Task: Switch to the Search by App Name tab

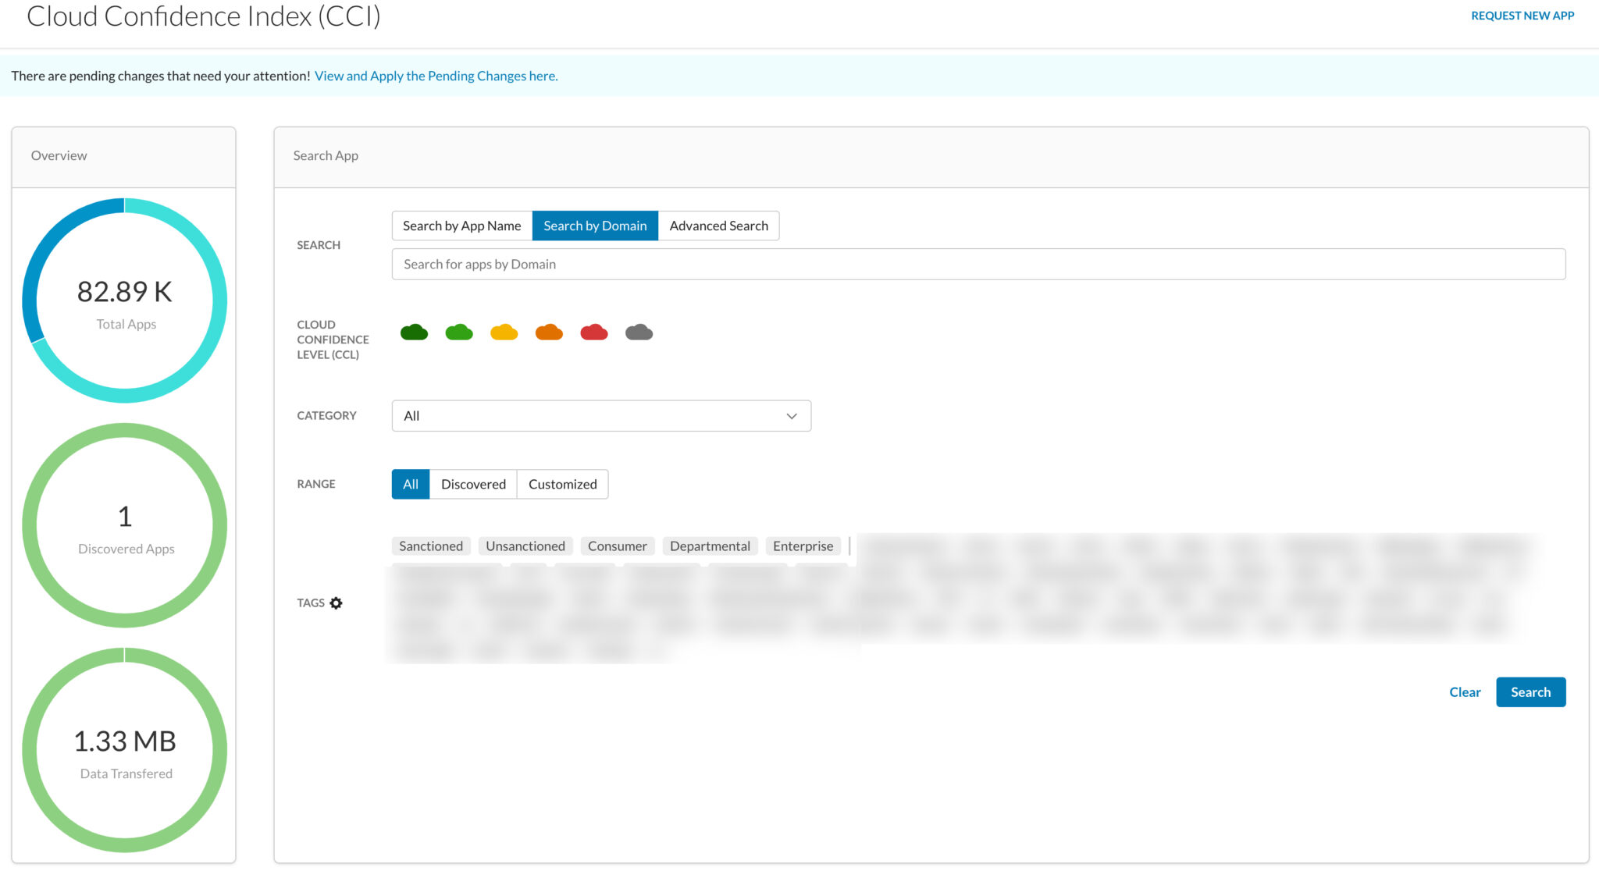Action: (461, 226)
